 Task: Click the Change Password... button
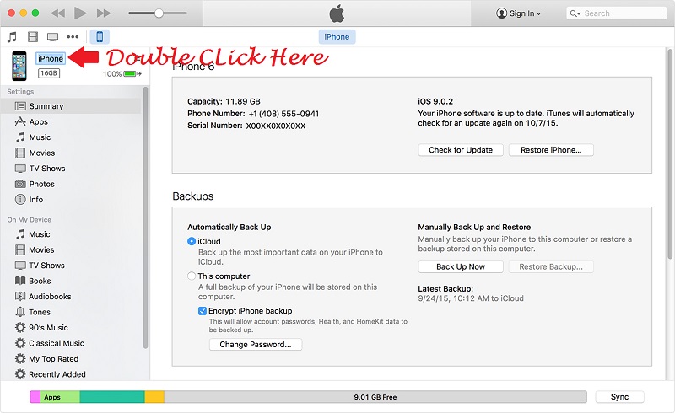[x=256, y=345]
